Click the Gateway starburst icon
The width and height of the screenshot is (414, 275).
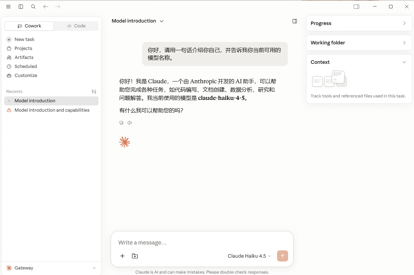coord(9,268)
